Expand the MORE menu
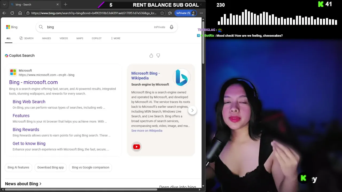 click(x=115, y=38)
